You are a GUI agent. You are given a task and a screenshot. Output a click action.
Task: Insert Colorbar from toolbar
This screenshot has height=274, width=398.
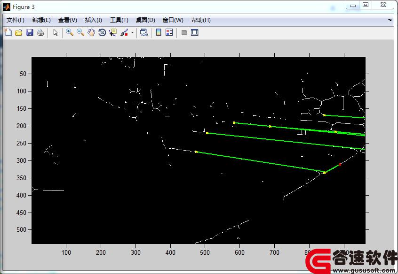159,32
